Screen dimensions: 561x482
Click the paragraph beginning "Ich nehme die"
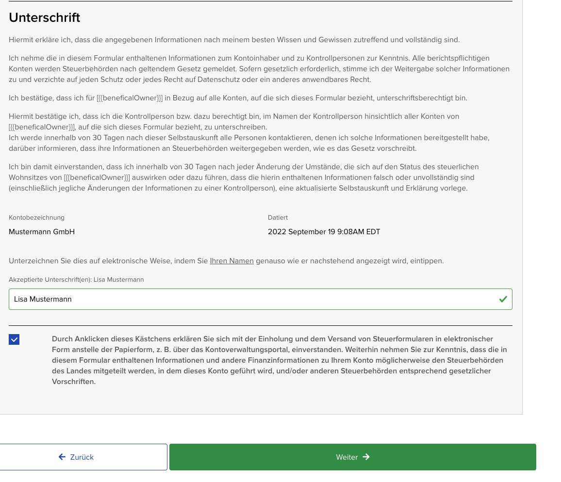point(259,69)
